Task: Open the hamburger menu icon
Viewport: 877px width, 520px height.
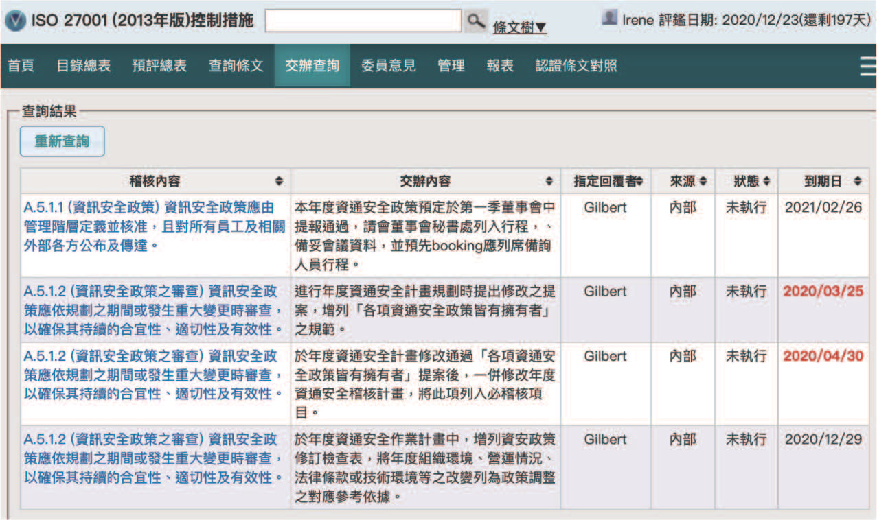Action: click(868, 66)
